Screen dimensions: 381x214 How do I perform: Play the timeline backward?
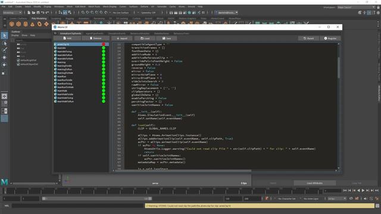[x=358, y=190]
